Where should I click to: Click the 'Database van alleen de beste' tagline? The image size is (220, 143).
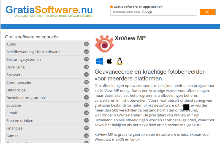[53, 16]
